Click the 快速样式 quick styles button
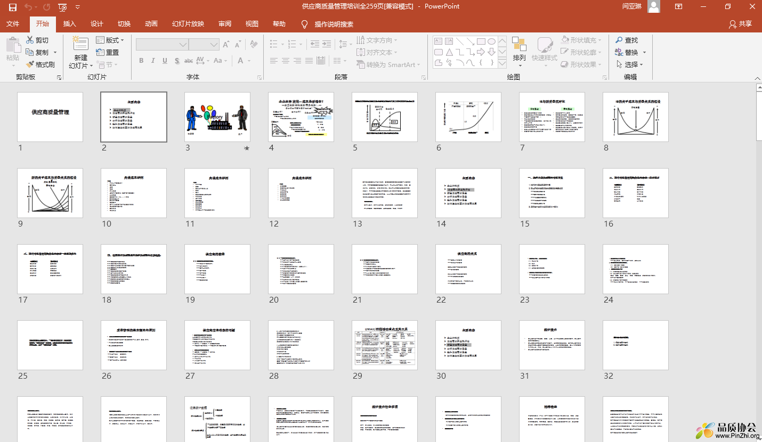This screenshot has height=442, width=762. (x=544, y=52)
